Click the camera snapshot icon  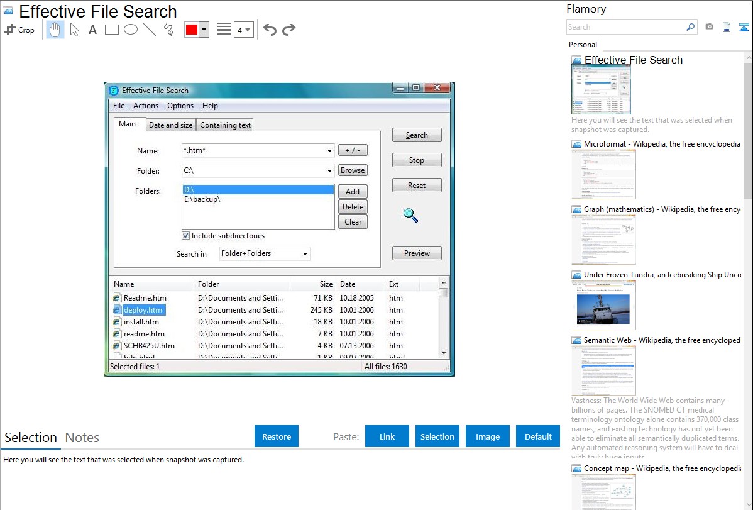coord(709,27)
